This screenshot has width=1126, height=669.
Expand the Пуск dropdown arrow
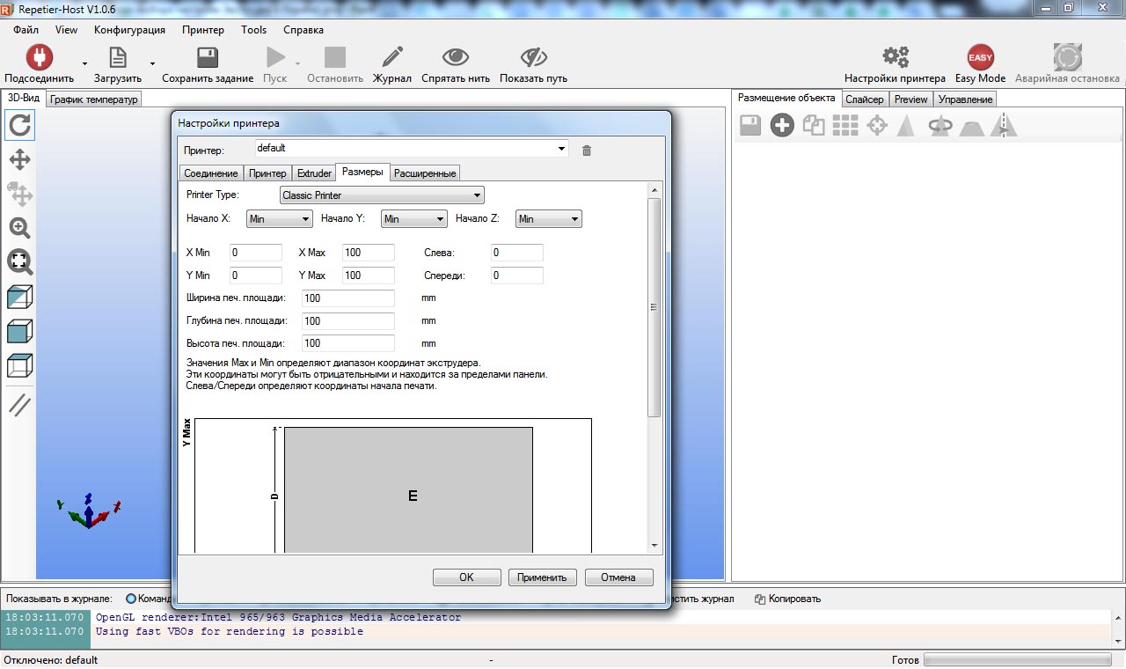pyautogui.click(x=297, y=63)
